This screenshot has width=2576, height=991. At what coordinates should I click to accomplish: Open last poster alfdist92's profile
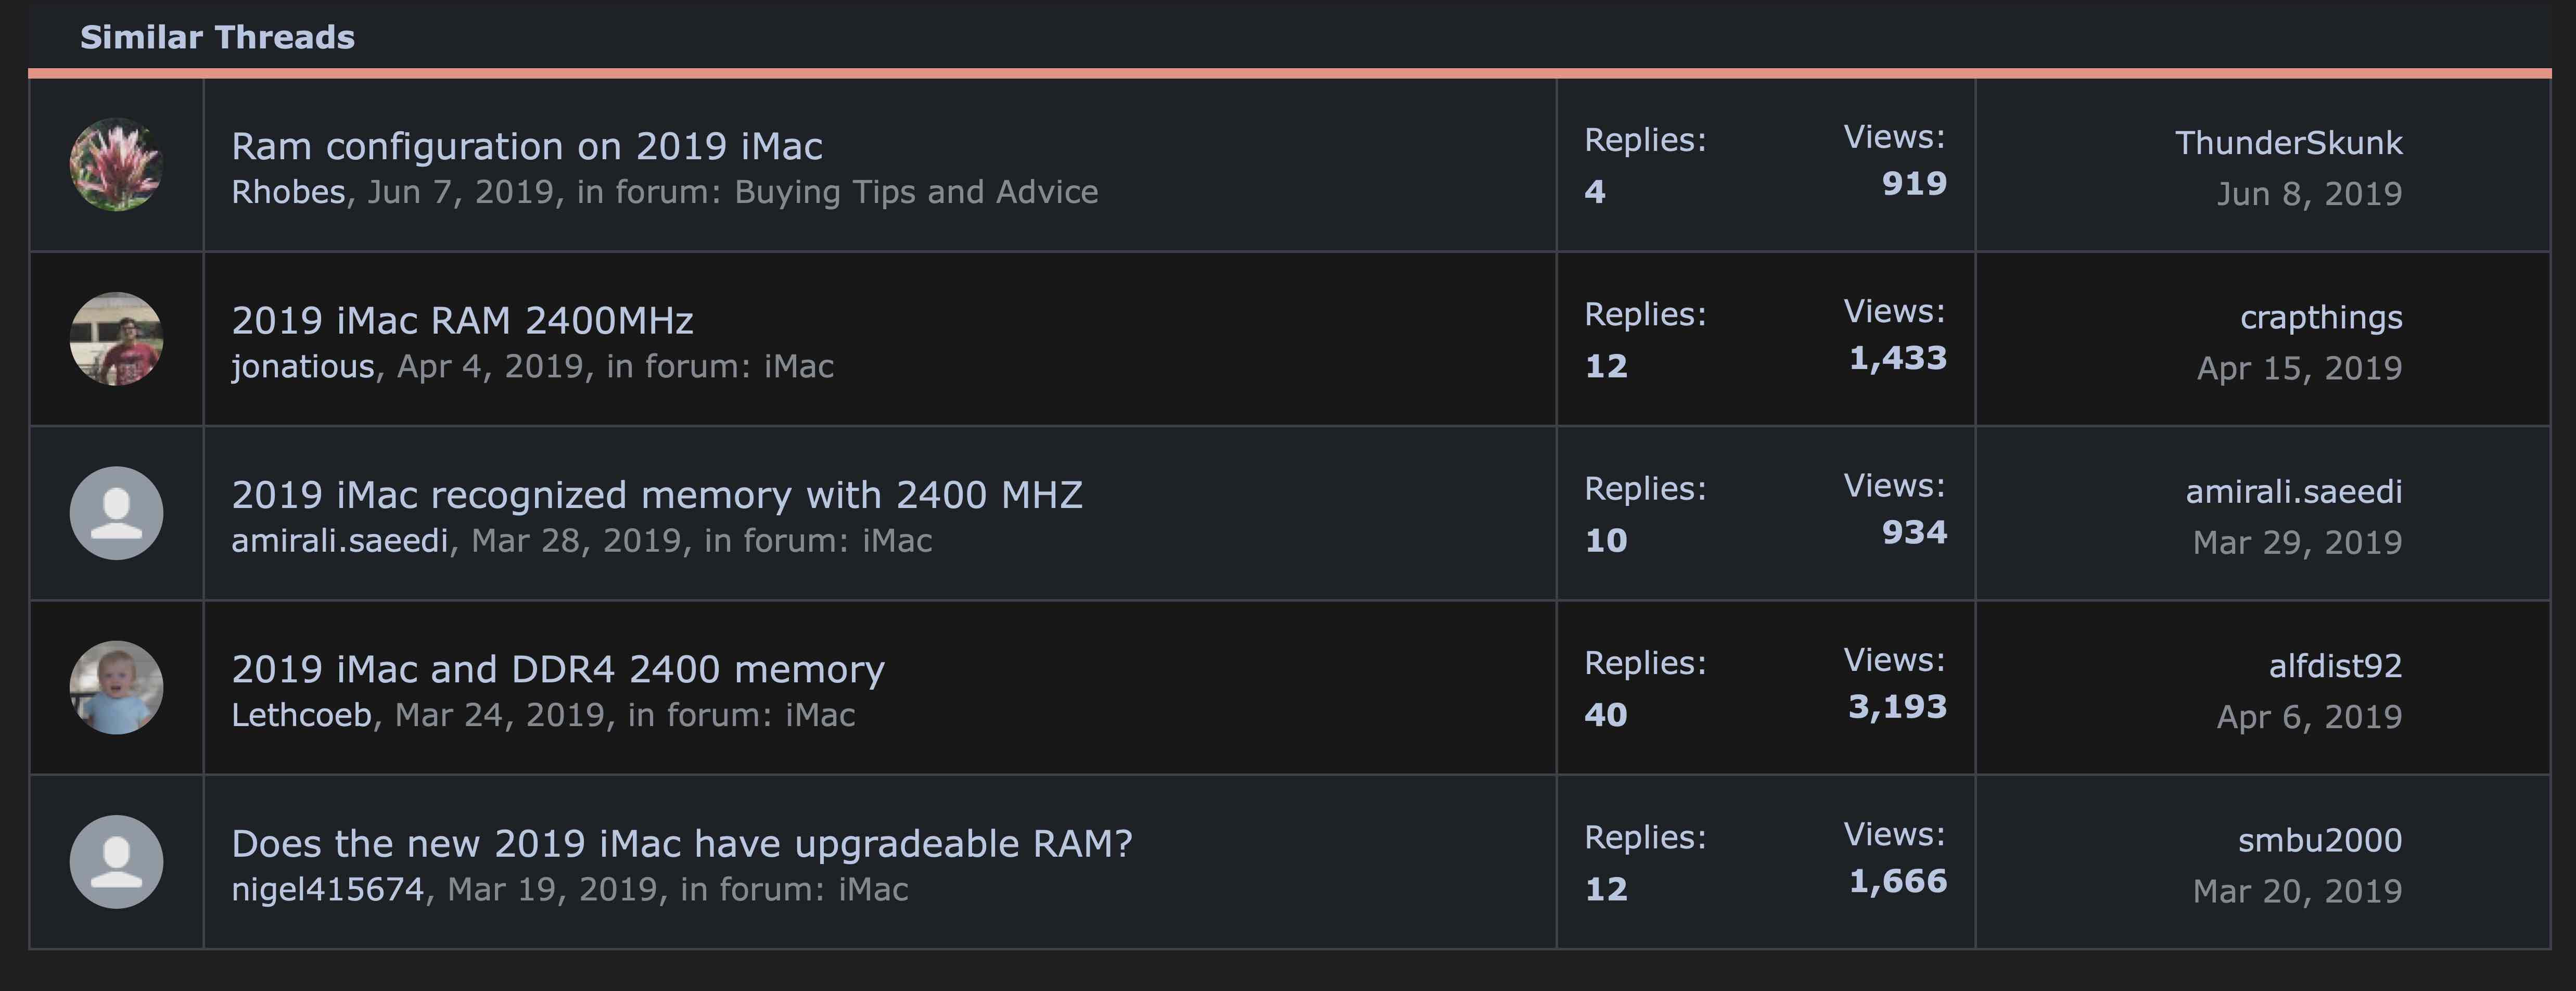pos(2335,666)
